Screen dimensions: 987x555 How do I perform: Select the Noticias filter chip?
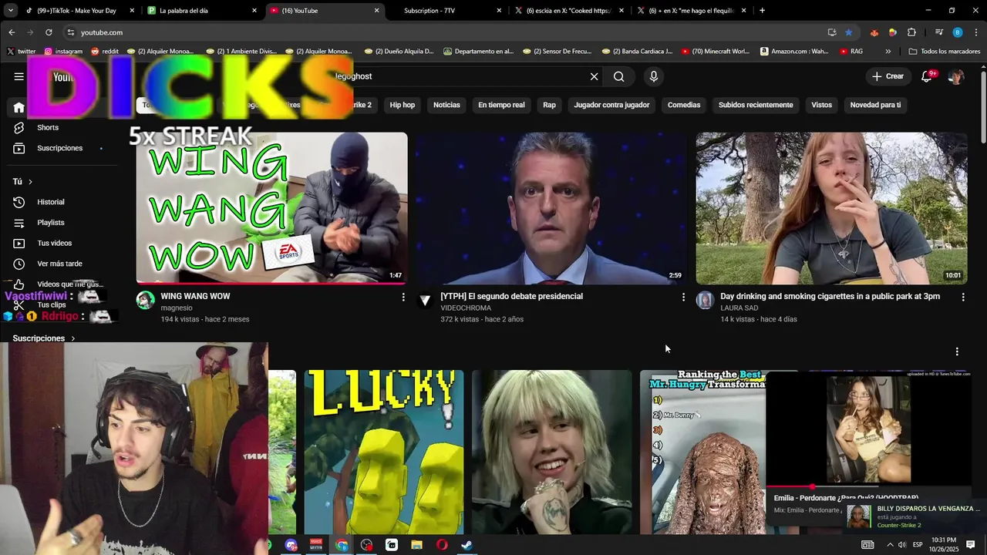coord(446,105)
